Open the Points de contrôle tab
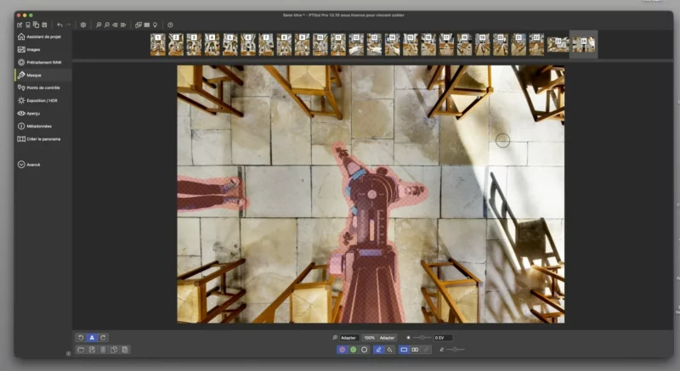 click(43, 88)
